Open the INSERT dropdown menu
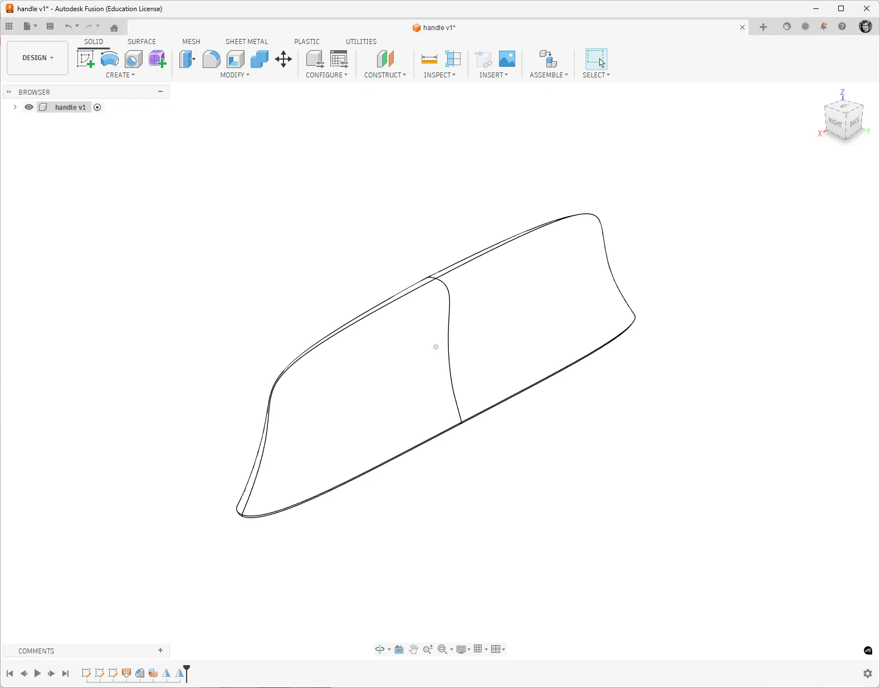The height and width of the screenshot is (688, 880). [x=494, y=75]
